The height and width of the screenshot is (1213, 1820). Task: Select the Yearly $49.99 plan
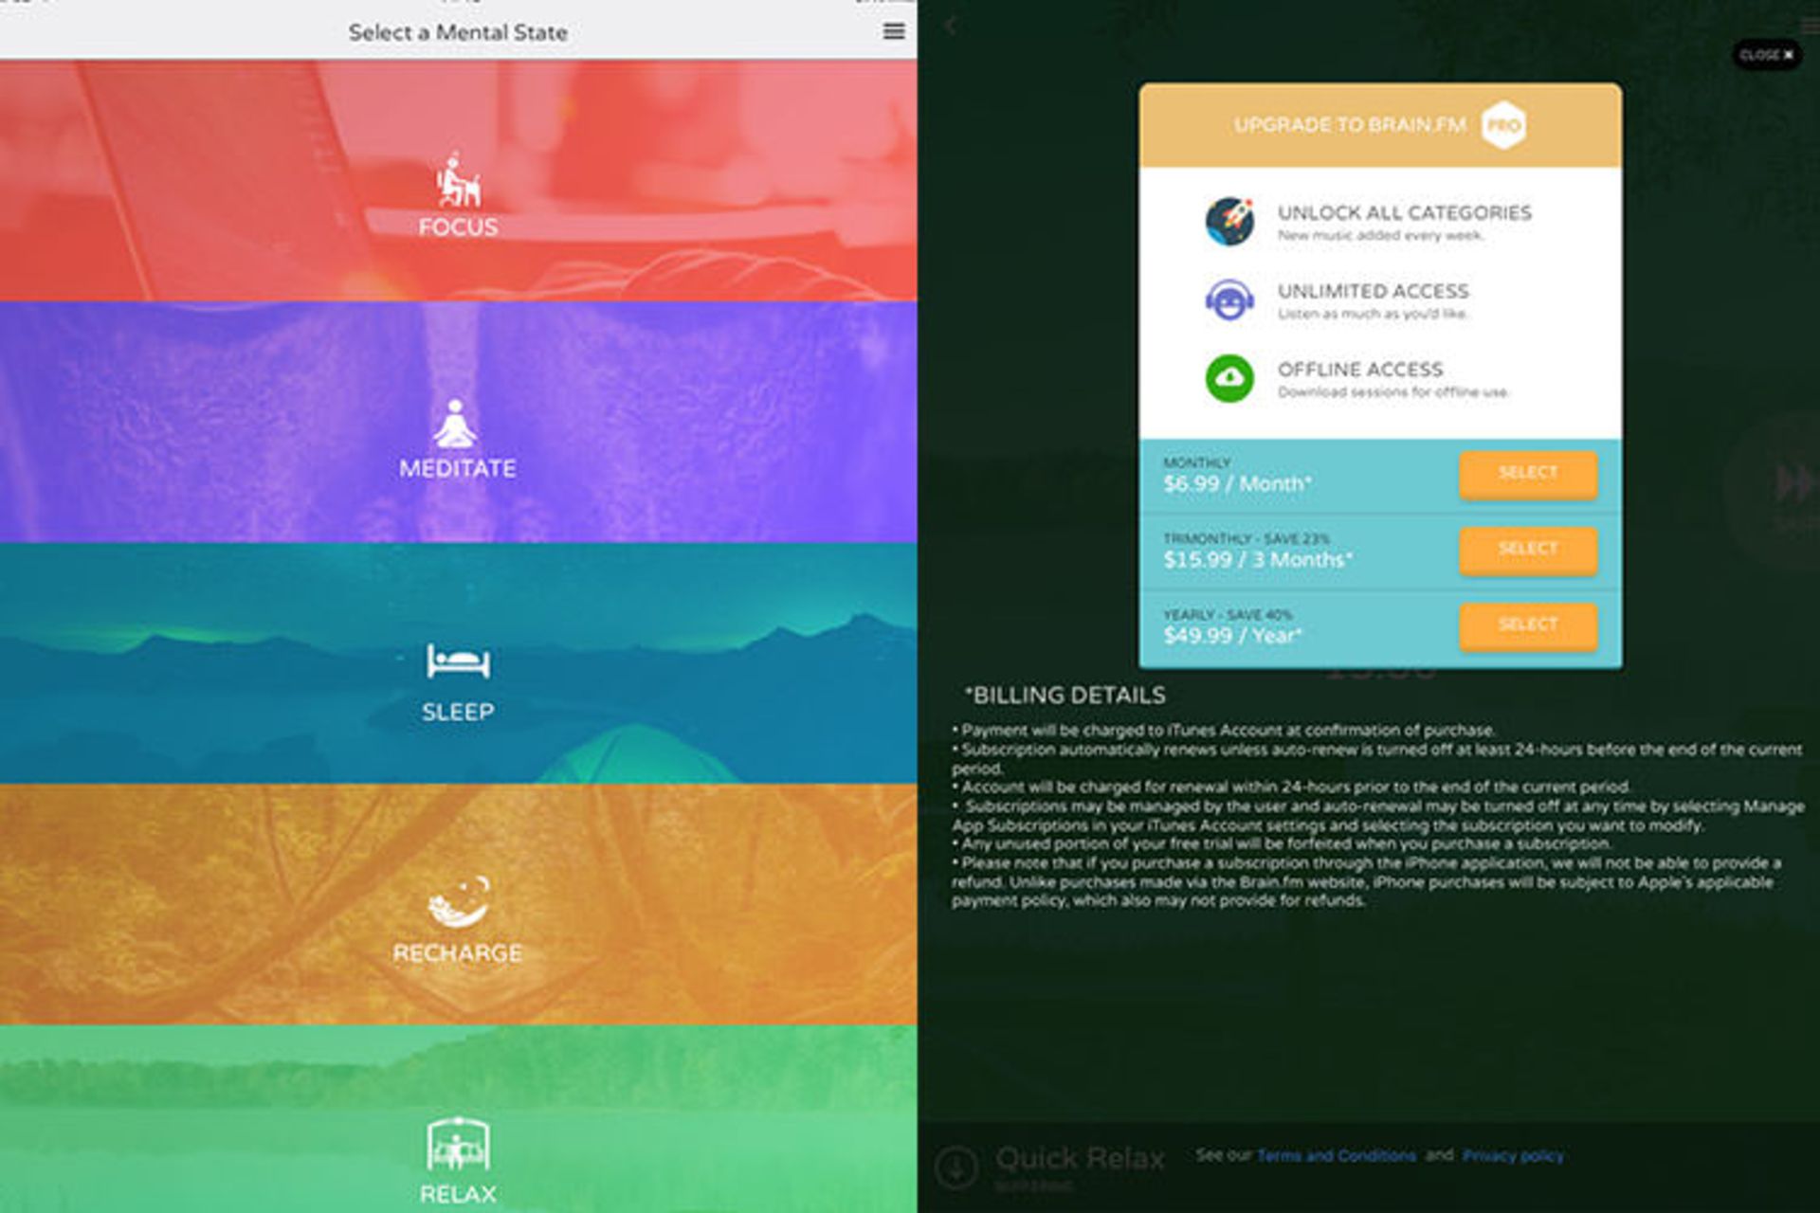(x=1528, y=625)
